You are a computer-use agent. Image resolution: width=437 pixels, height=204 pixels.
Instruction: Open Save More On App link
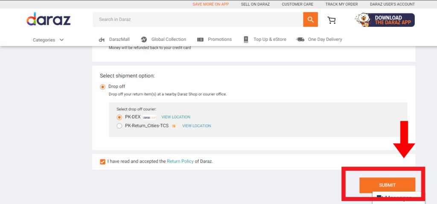click(x=211, y=4)
